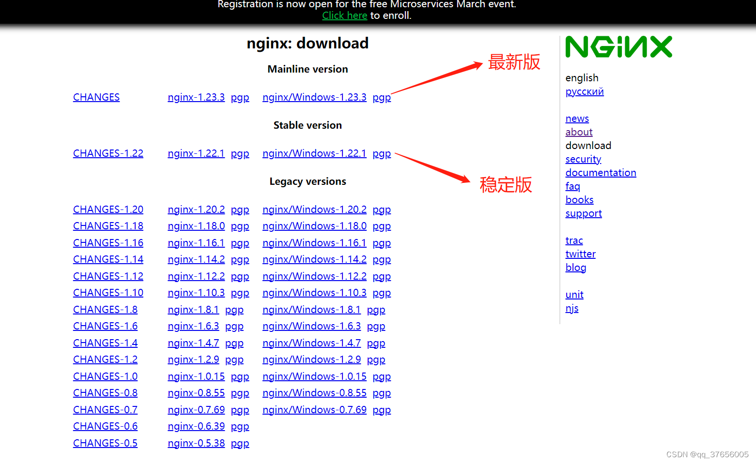Download nginx/Windows-1.18.0

314,226
